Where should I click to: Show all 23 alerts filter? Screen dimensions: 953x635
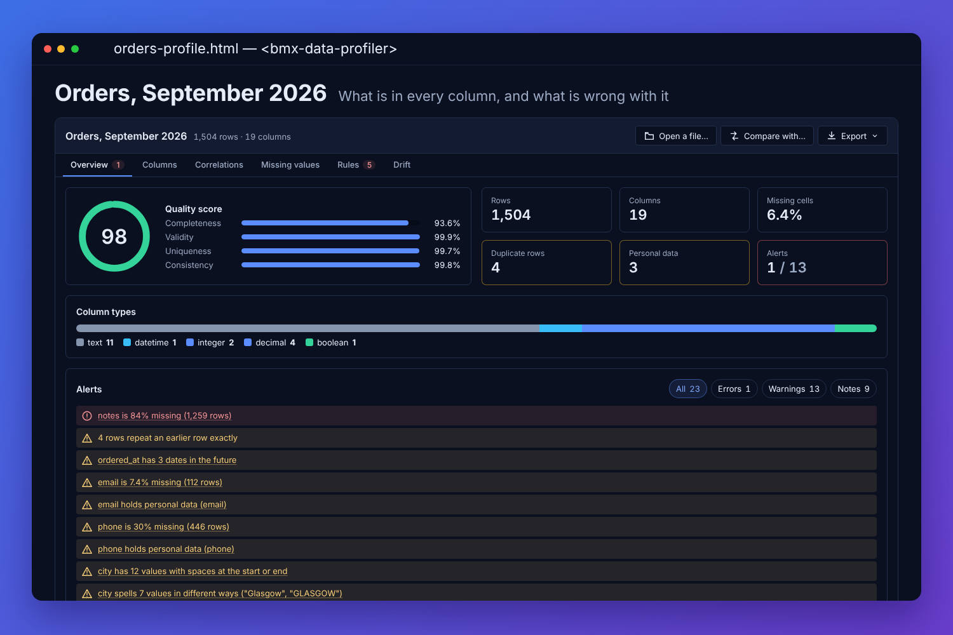pos(688,389)
